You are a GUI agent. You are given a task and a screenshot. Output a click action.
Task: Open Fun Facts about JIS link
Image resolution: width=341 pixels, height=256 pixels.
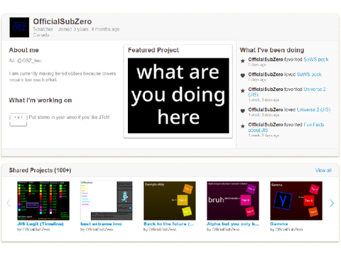[286, 127]
